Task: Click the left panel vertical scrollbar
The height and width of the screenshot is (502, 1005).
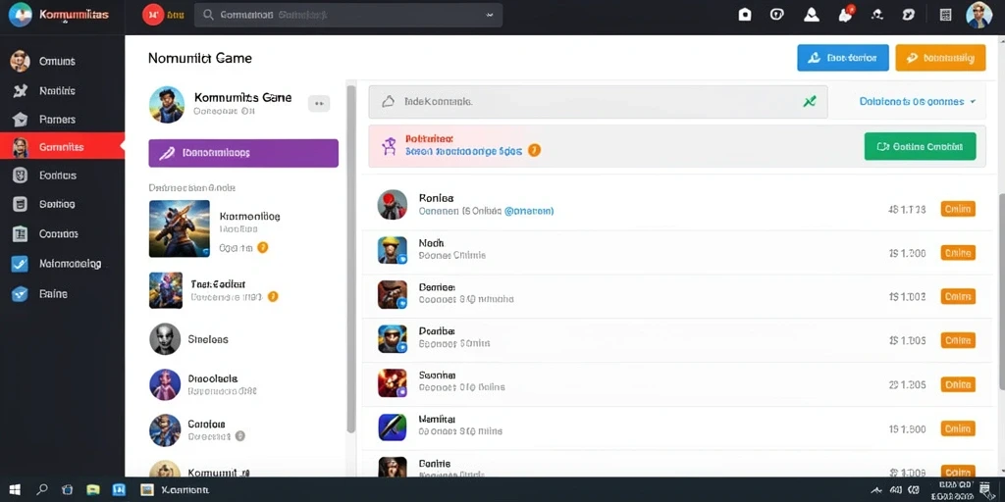Action: click(350, 259)
